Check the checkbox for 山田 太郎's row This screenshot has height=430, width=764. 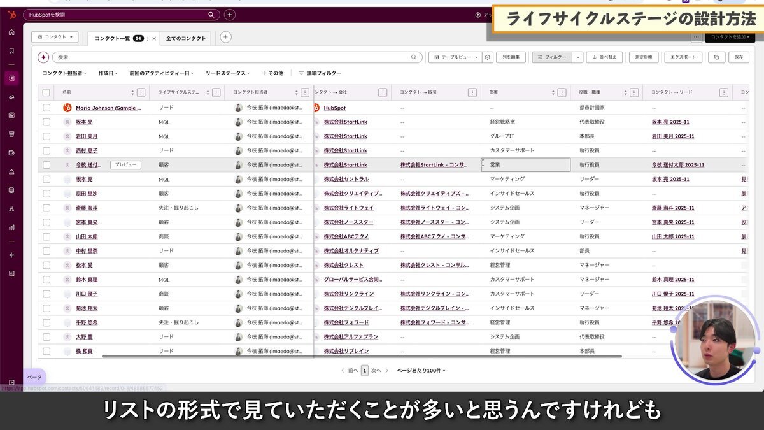coord(46,236)
